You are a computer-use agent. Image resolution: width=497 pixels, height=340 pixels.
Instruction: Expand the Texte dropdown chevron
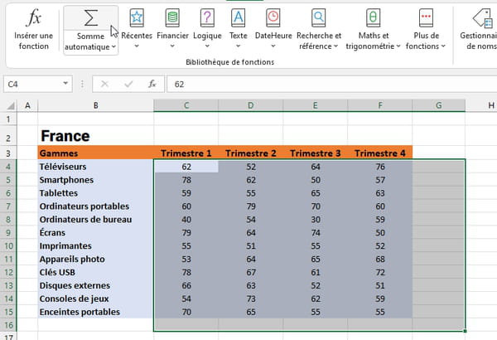click(x=238, y=46)
